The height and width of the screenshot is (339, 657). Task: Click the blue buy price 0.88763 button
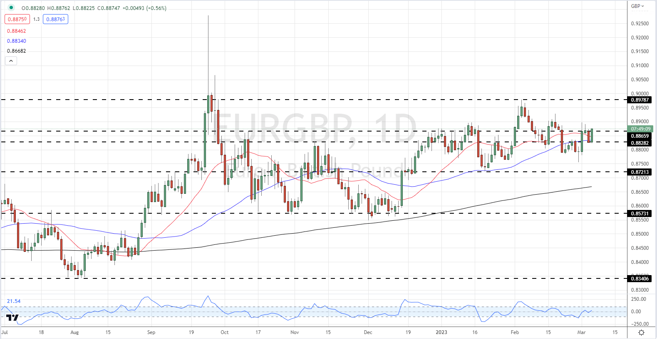click(55, 19)
